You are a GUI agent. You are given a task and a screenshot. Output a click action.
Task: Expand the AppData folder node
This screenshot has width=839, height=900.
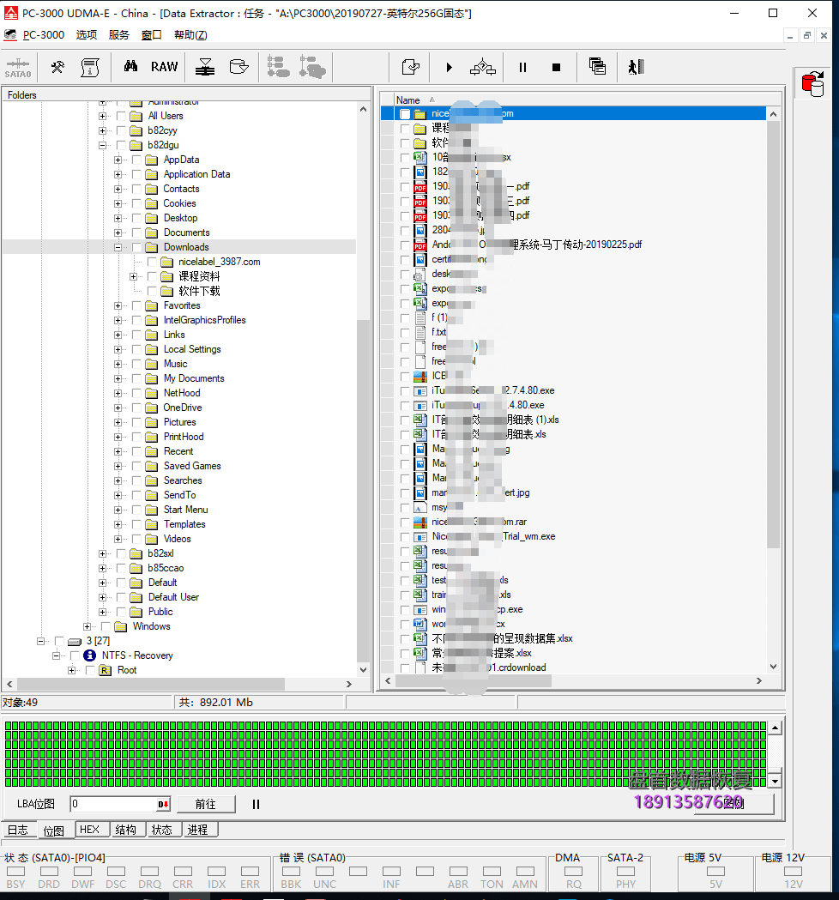click(x=118, y=160)
